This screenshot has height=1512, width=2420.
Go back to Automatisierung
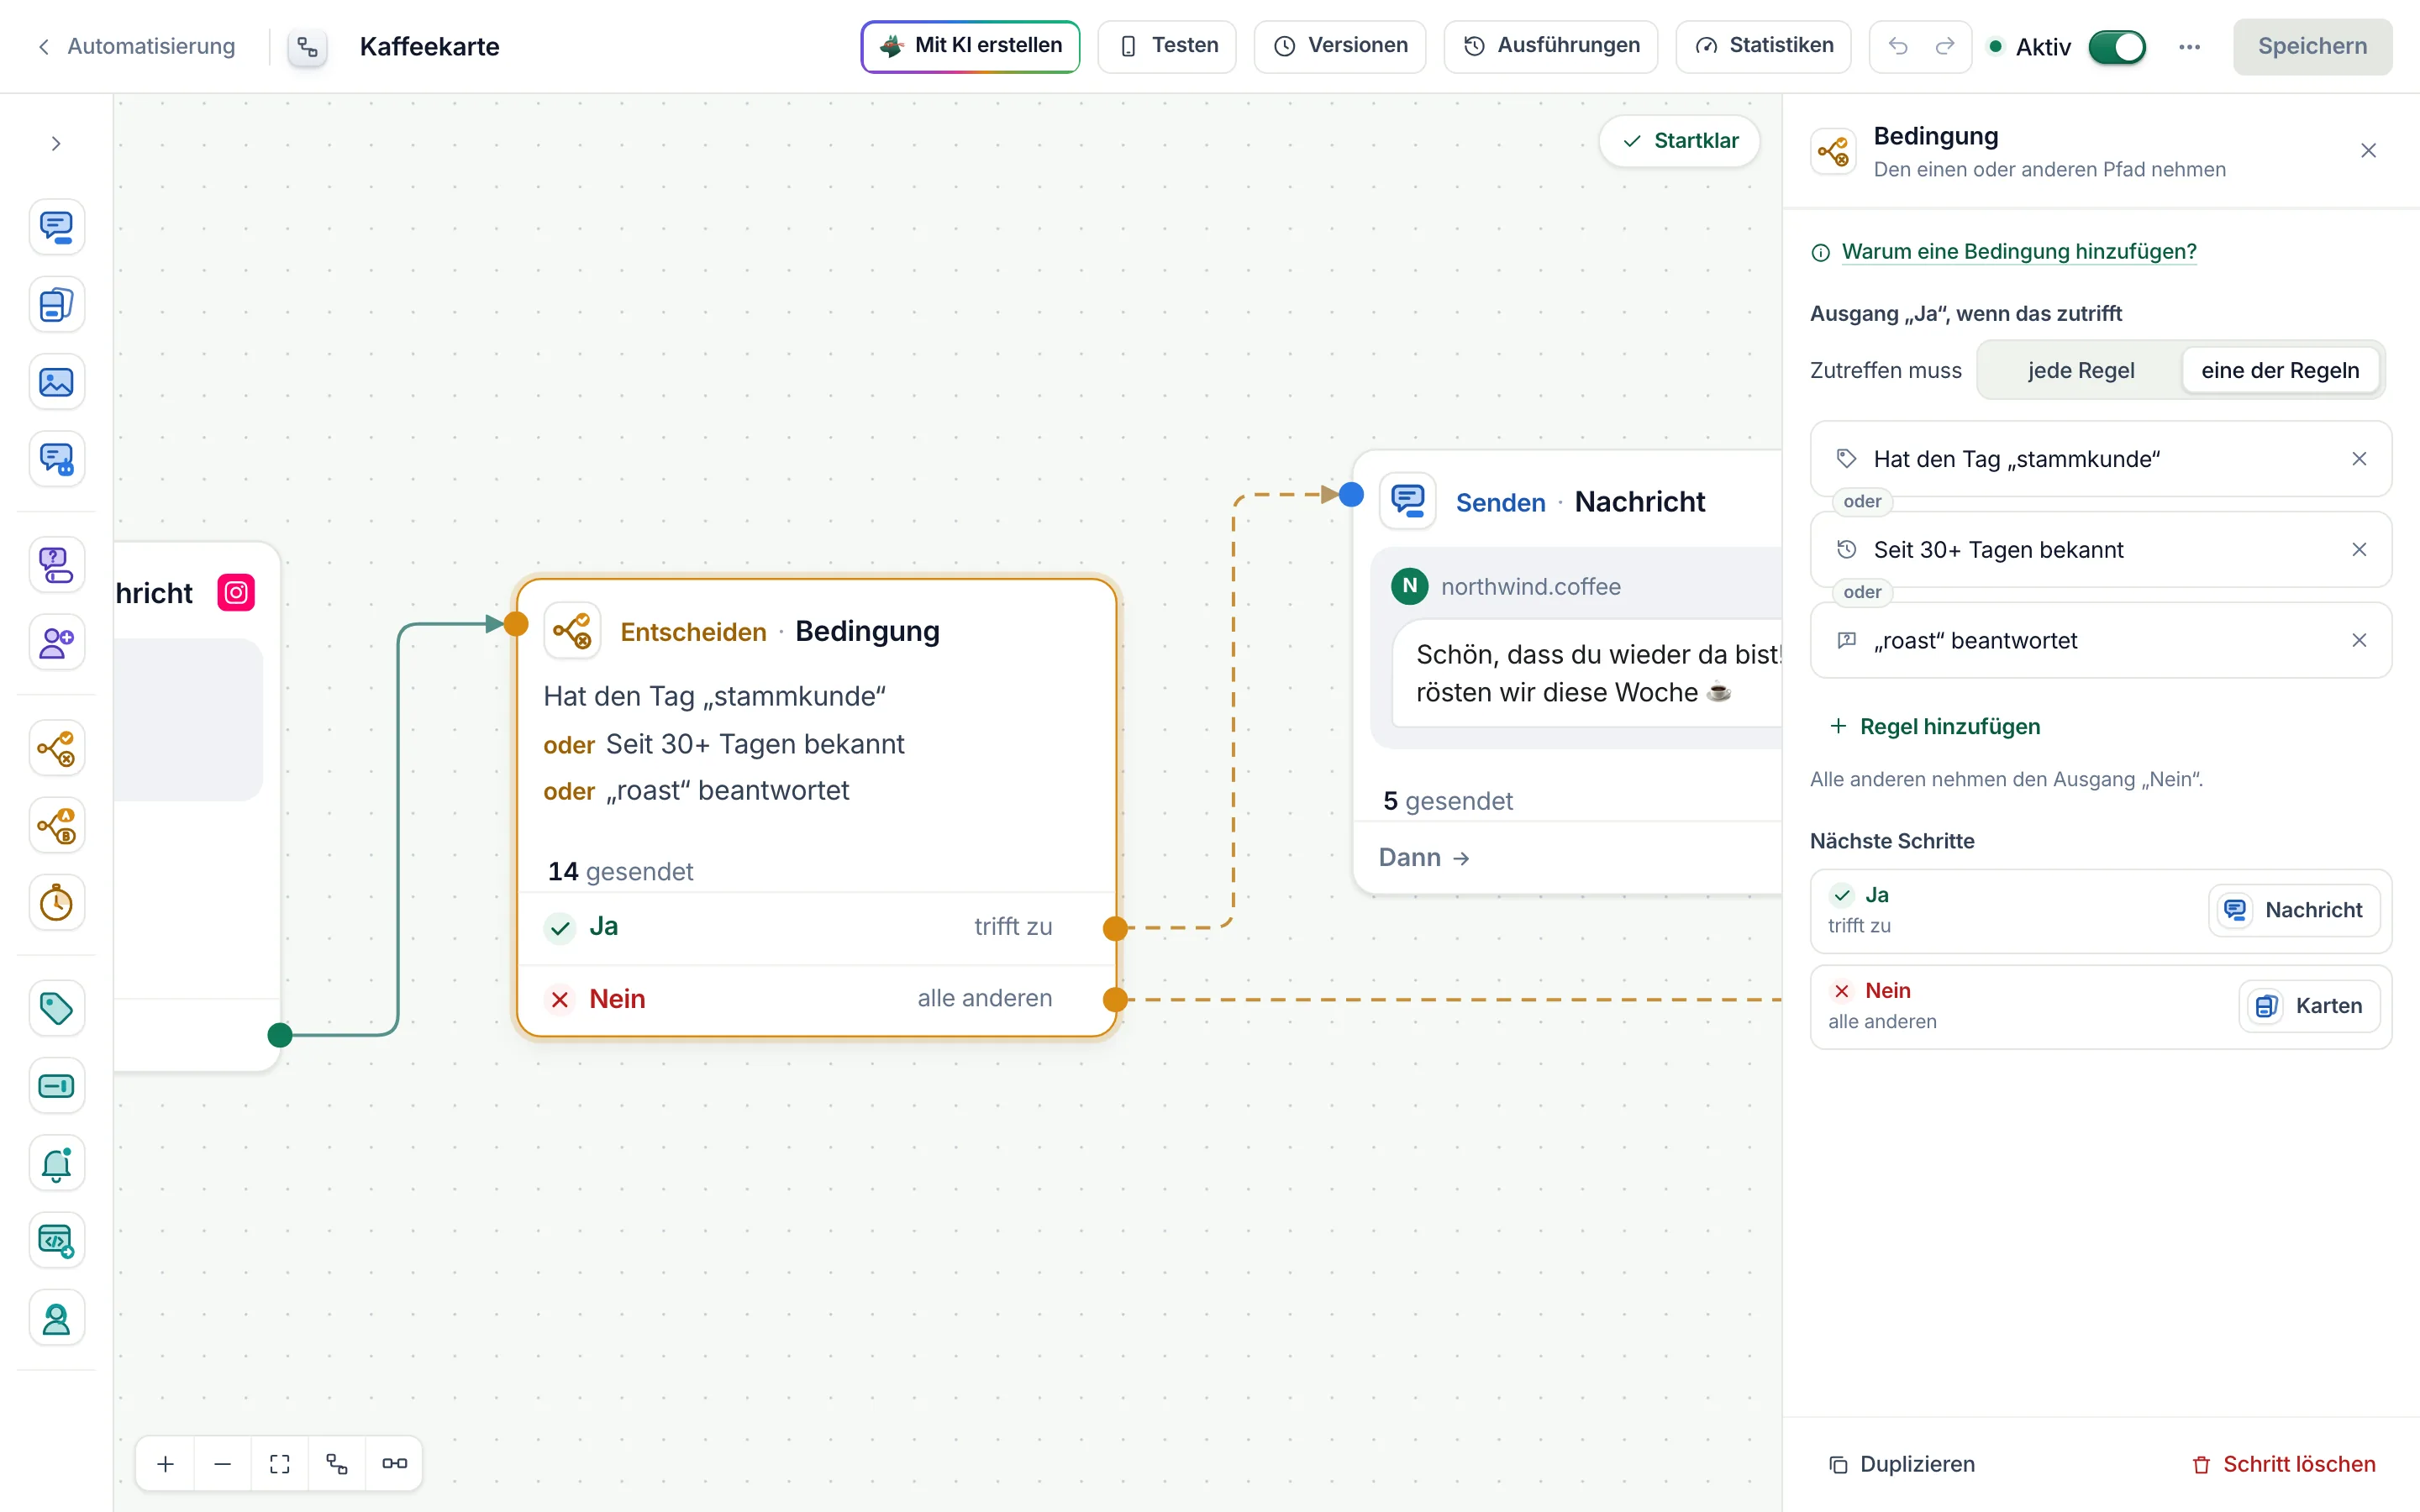[x=136, y=47]
